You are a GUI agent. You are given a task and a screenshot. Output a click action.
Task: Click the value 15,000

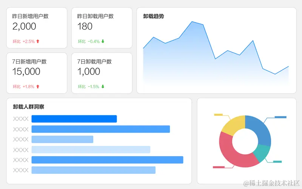[x=26, y=72]
